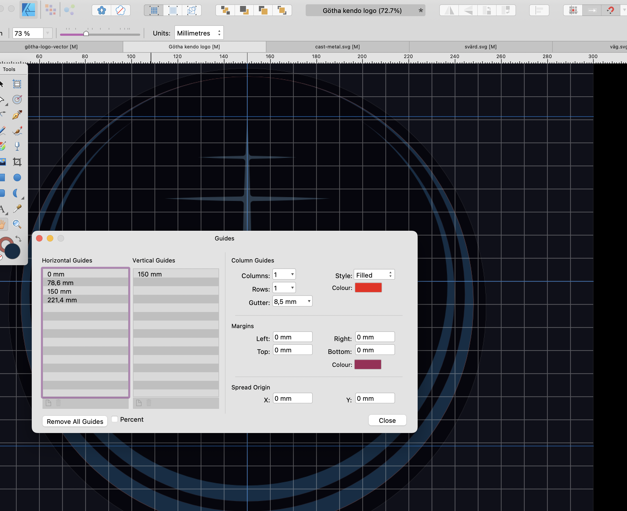Open snapping options dropdown arrow
Screen dimensions: 627x511
pos(624,10)
